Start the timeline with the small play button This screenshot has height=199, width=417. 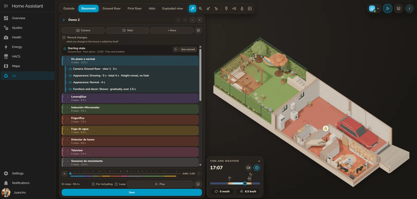tap(65, 173)
